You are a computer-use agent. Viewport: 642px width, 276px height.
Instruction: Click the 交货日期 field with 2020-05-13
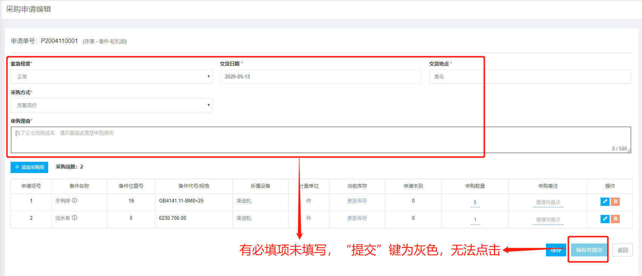pyautogui.click(x=321, y=77)
